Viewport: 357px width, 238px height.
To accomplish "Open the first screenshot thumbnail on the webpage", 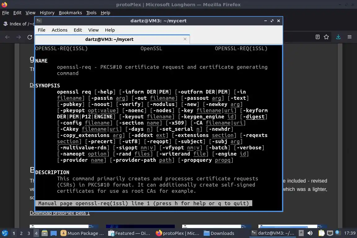I will tap(64, 227).
